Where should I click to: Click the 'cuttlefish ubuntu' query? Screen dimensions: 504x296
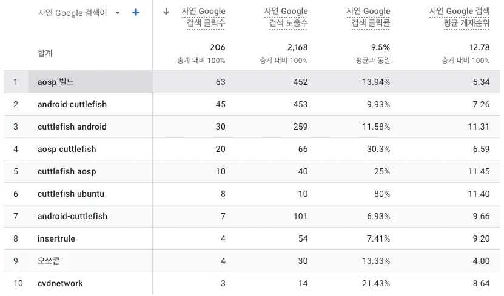[x=71, y=194]
